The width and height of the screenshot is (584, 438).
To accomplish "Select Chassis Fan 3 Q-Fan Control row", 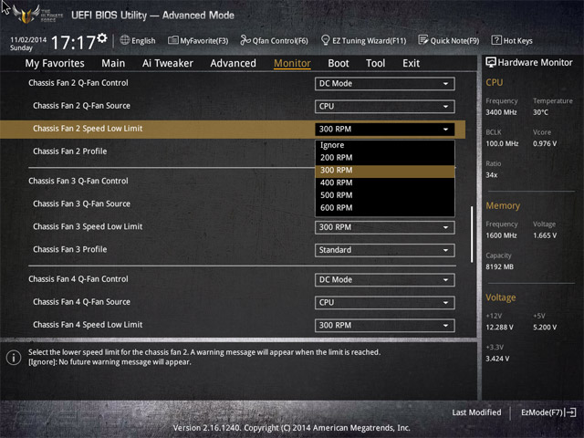I will tap(78, 181).
